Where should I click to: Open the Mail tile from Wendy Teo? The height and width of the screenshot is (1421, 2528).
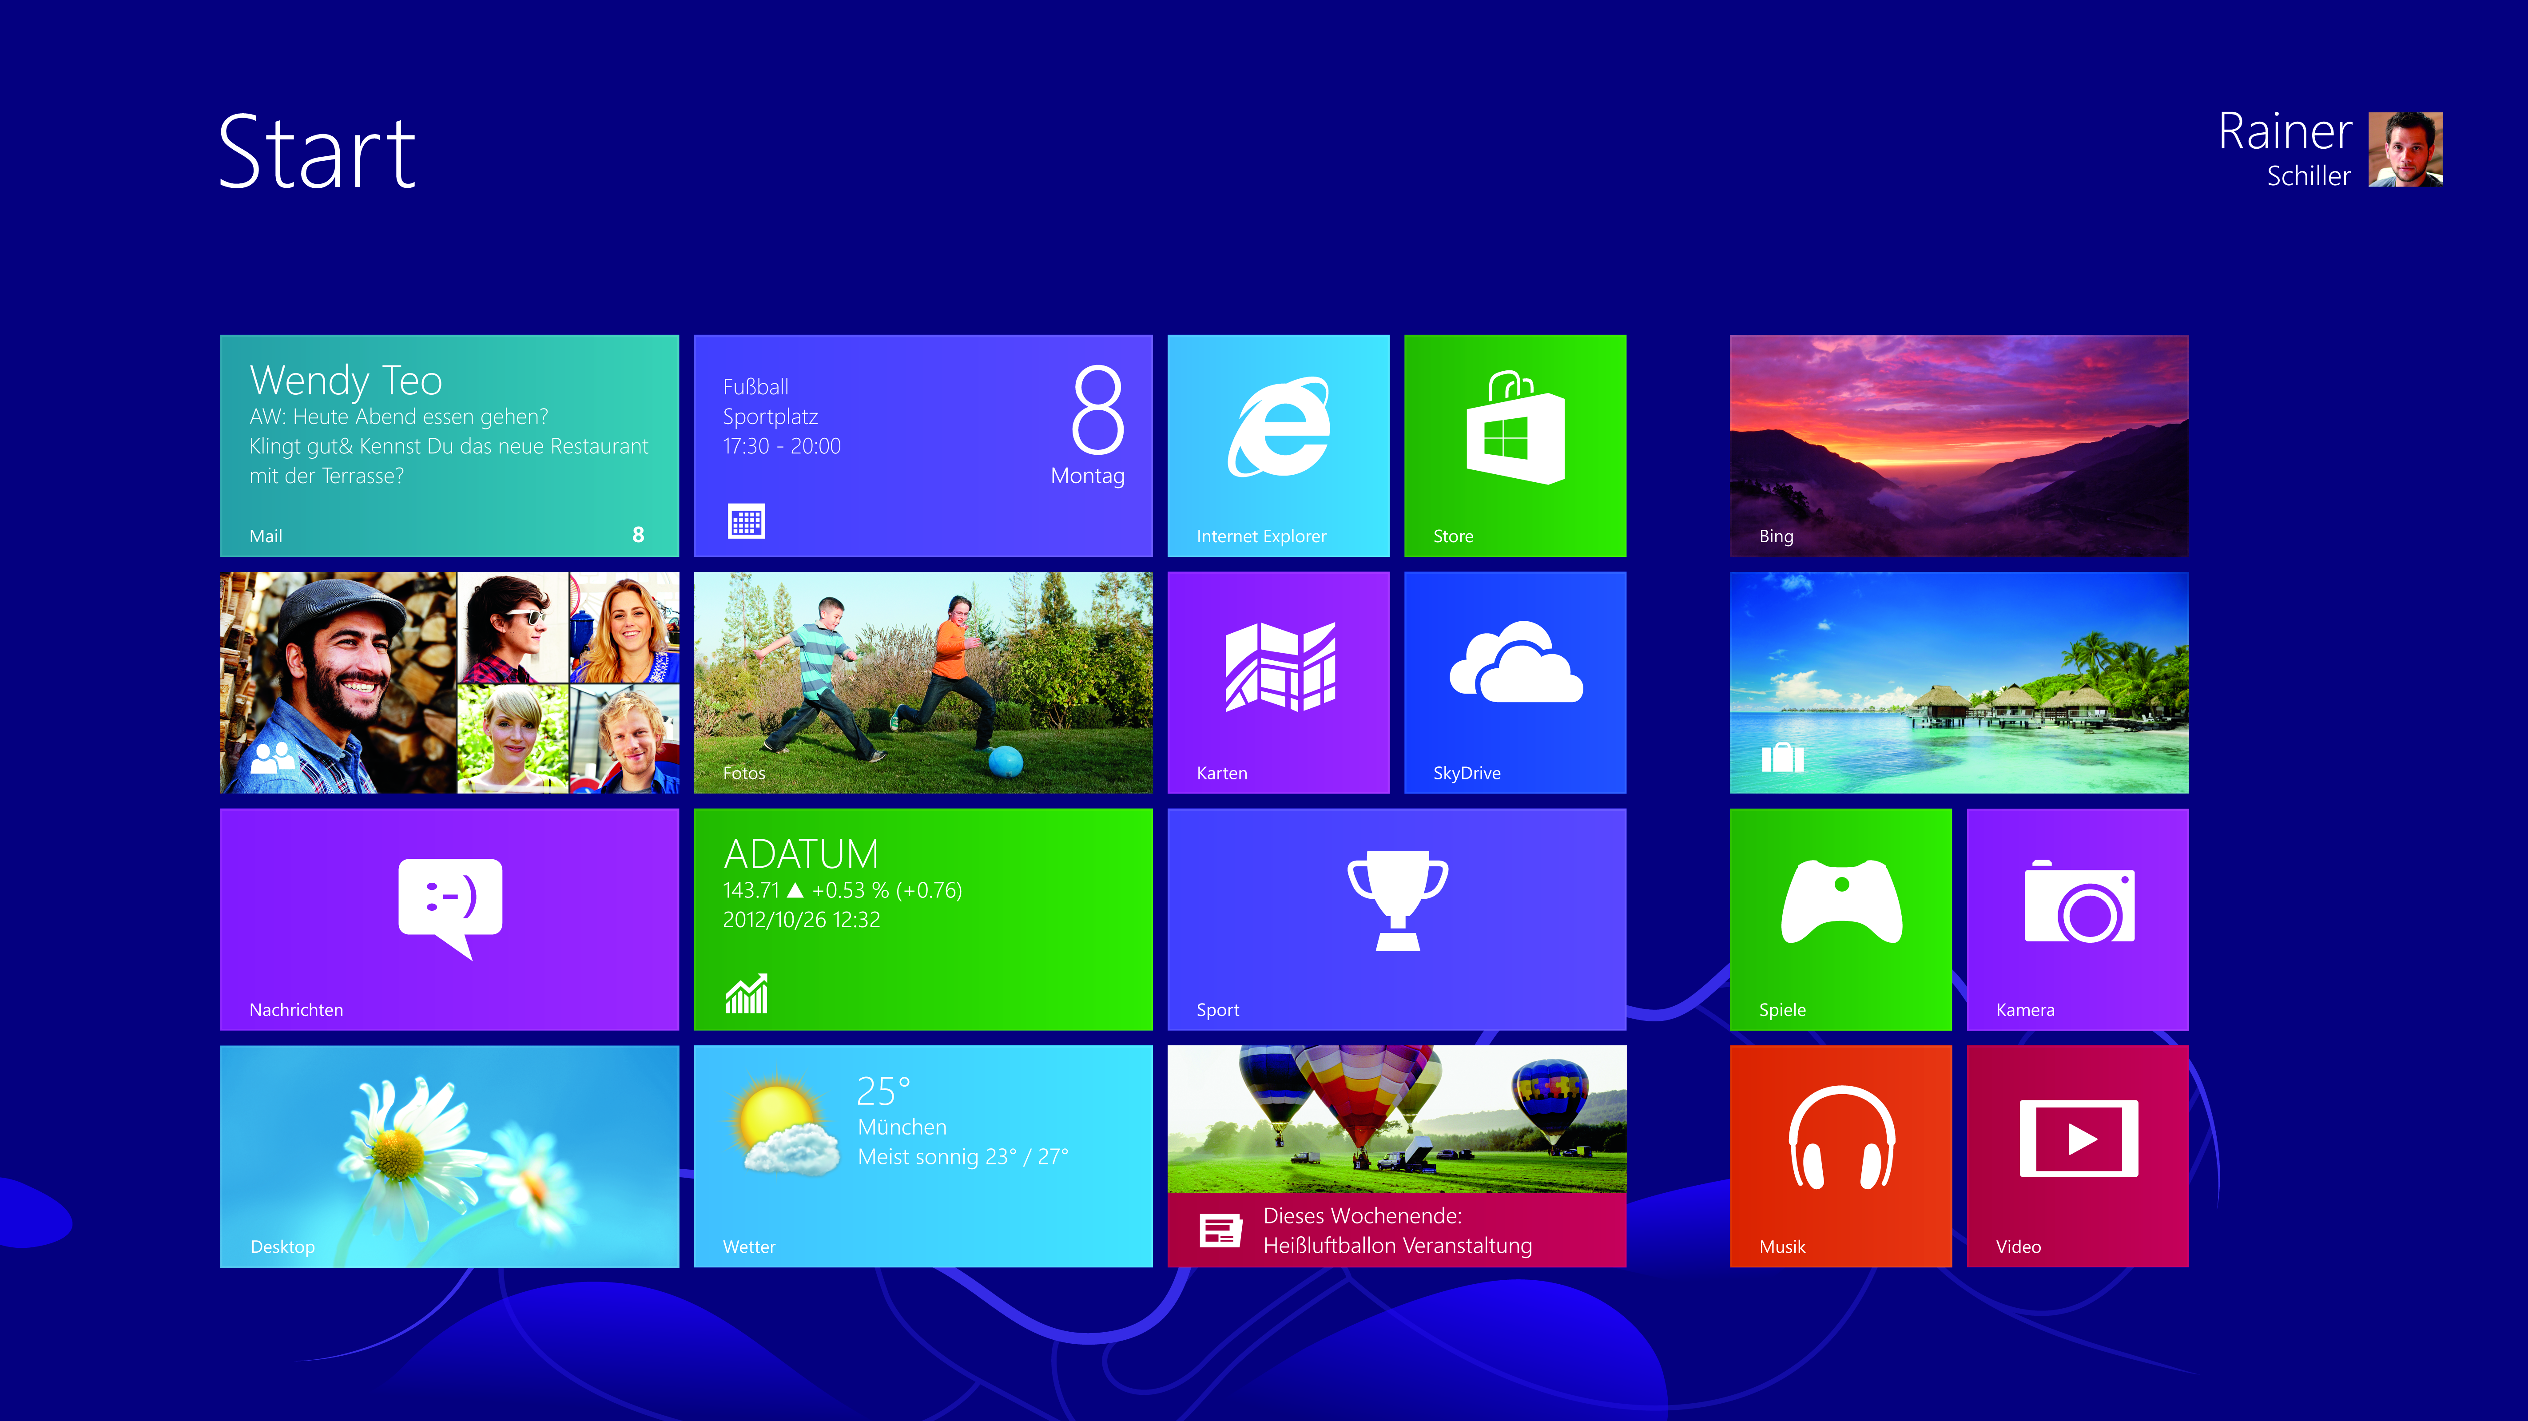(449, 445)
